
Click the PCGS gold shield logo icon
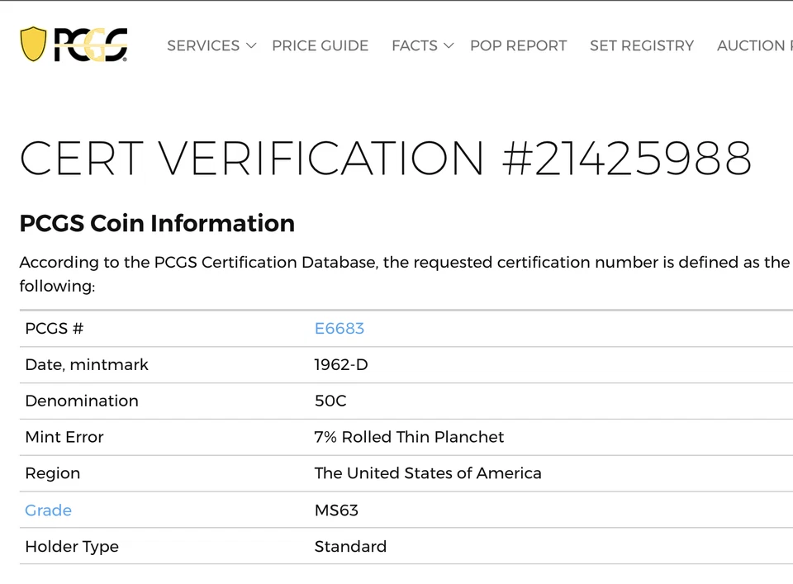click(x=33, y=45)
